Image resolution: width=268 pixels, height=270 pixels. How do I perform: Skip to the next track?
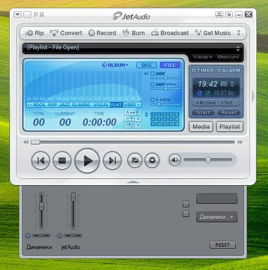click(112, 160)
